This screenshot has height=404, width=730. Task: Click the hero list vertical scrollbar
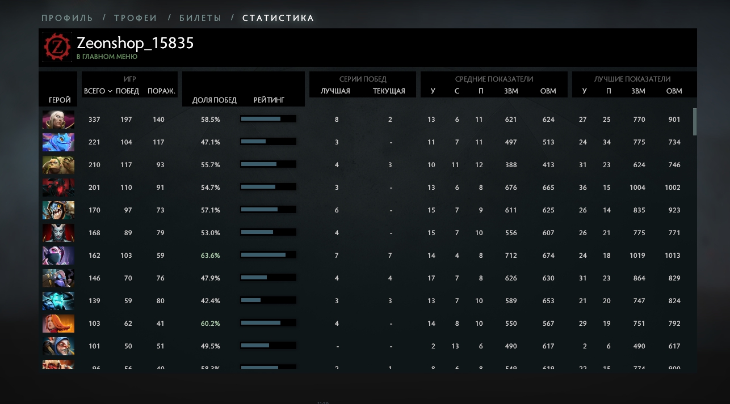tap(695, 121)
